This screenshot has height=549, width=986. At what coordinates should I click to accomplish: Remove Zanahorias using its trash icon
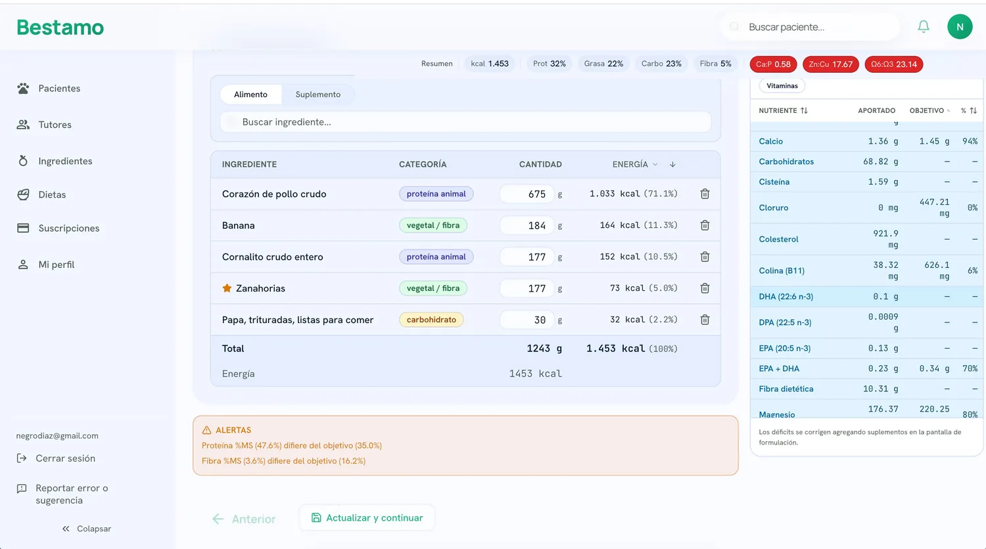(705, 288)
